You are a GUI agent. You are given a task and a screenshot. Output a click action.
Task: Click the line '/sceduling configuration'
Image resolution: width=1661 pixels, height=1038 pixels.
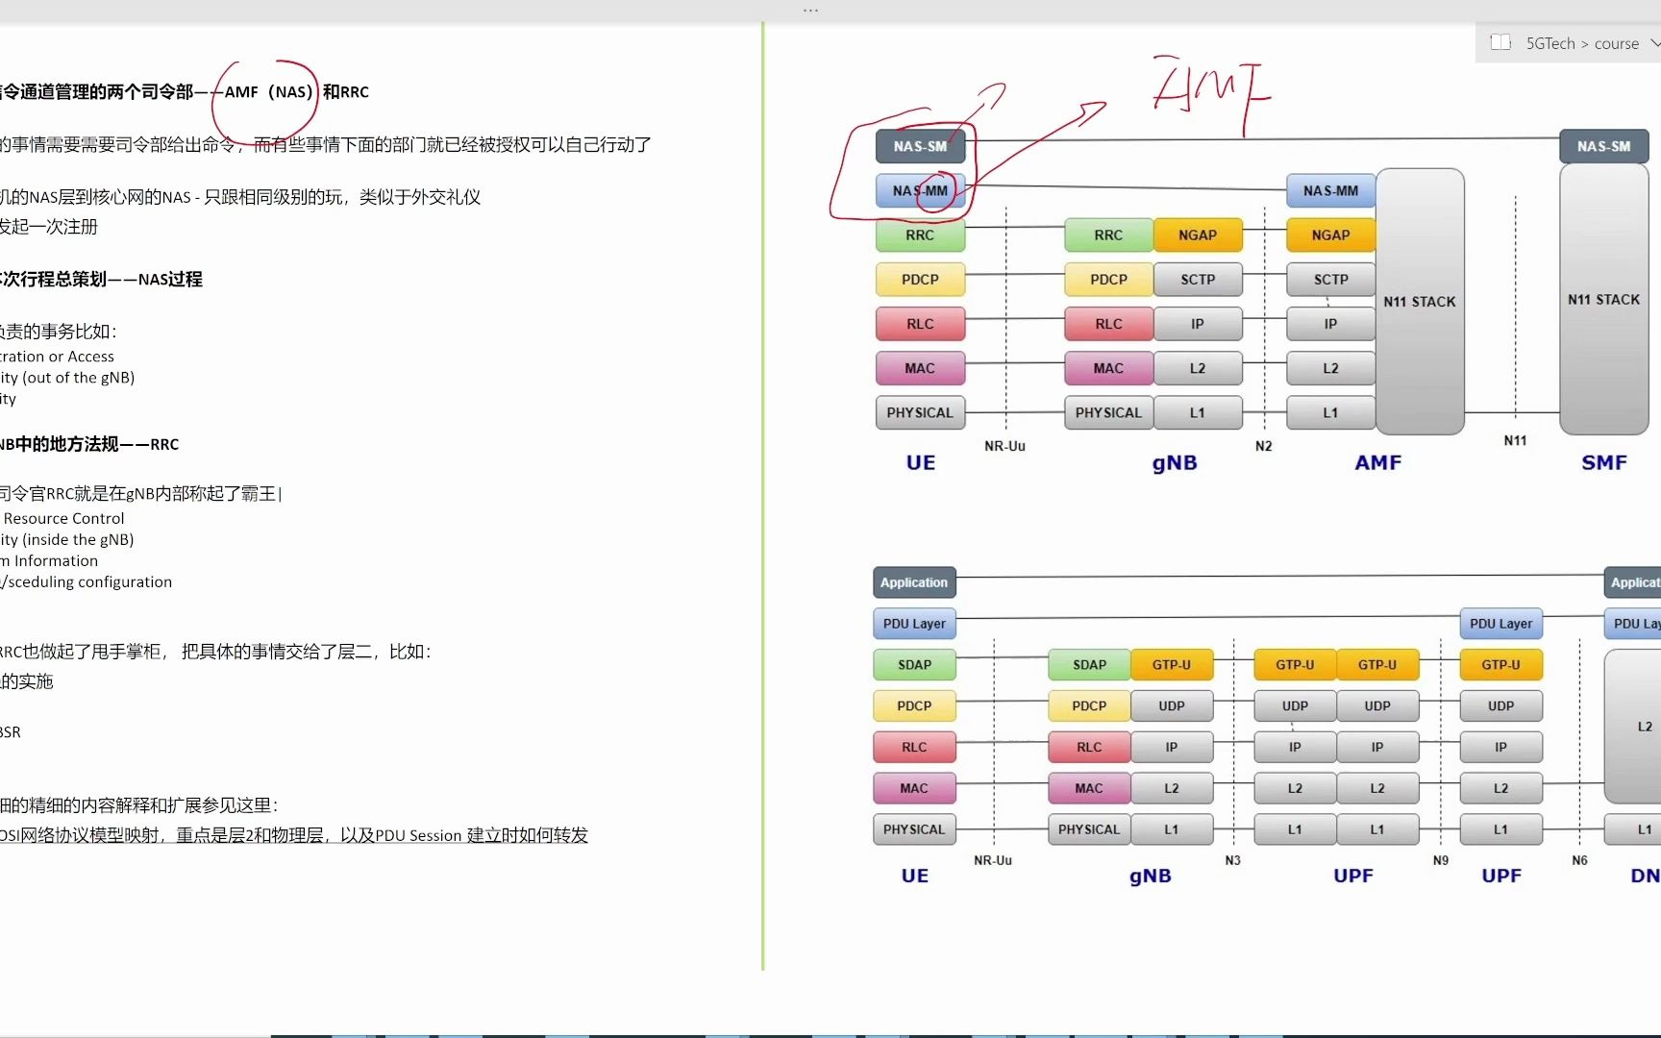(87, 582)
